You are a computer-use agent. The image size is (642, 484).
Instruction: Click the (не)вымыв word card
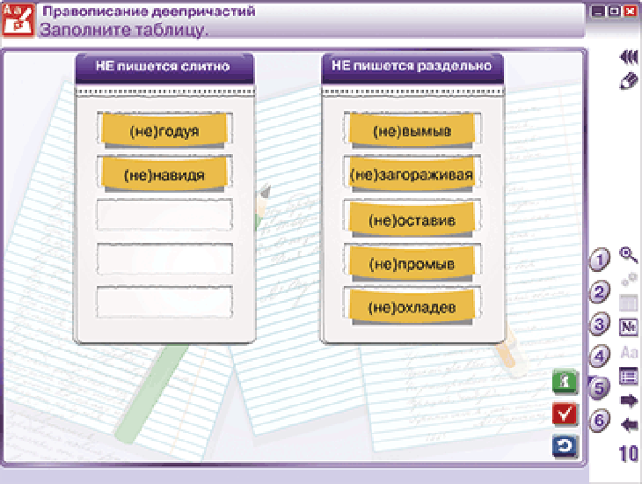point(412,131)
